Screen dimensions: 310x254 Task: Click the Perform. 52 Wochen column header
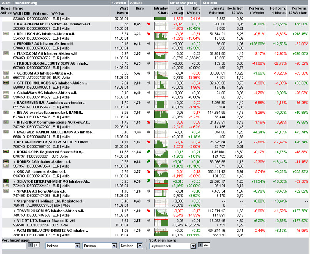point(298,10)
